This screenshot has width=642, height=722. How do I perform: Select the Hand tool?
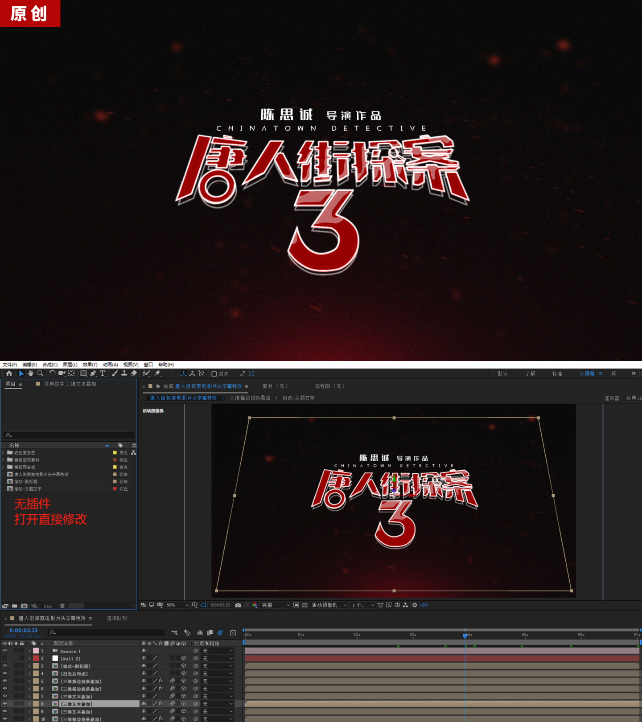(31, 373)
